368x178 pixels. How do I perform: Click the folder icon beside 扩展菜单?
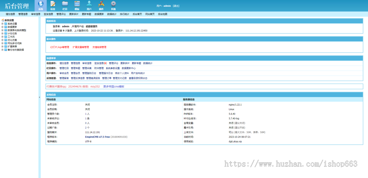[6, 46]
